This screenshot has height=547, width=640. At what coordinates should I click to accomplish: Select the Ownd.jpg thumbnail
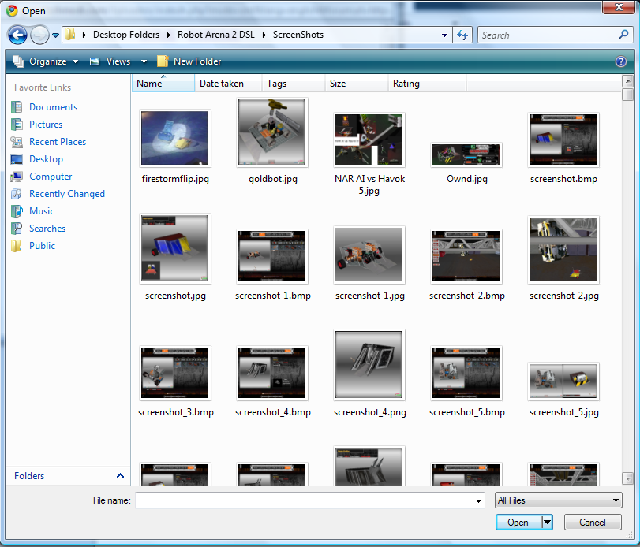tap(466, 155)
